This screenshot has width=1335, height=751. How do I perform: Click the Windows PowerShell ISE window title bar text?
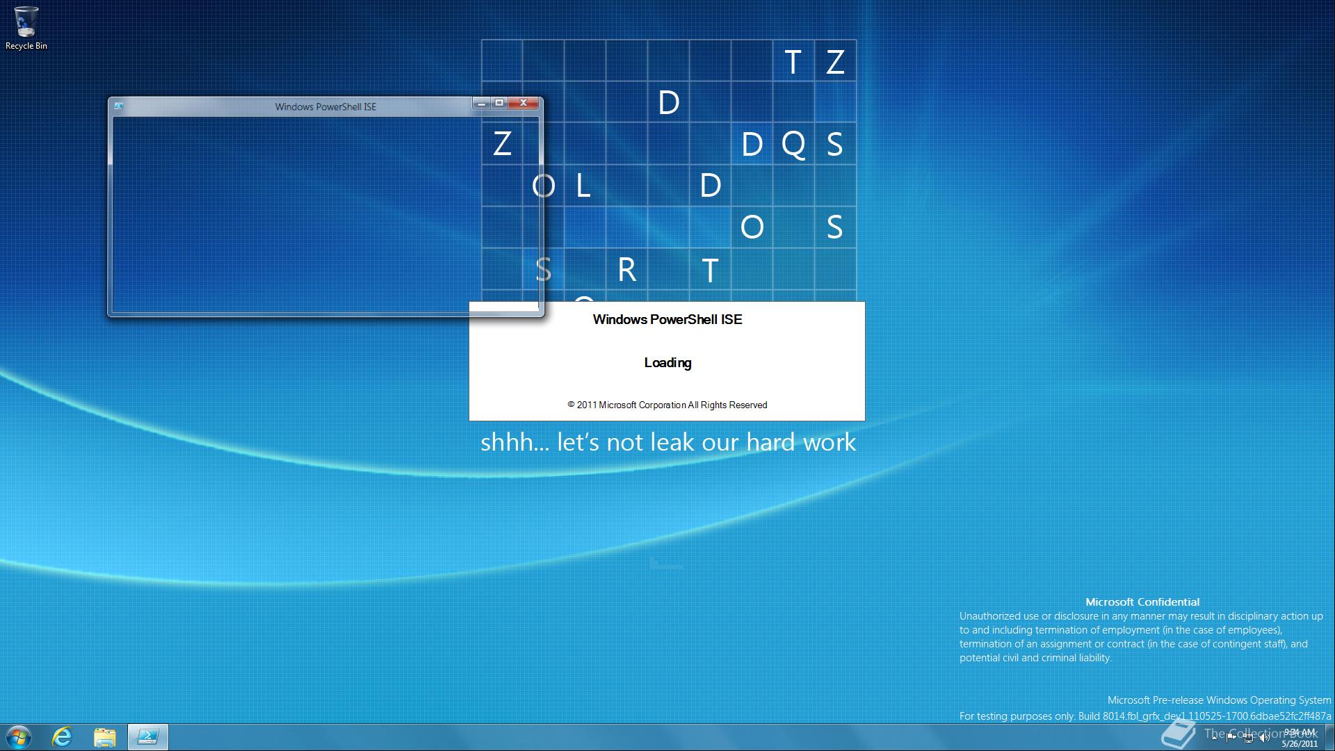[x=325, y=106]
